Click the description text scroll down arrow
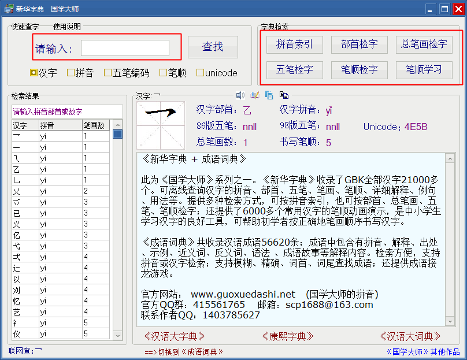467x360 pixels. [450, 321]
